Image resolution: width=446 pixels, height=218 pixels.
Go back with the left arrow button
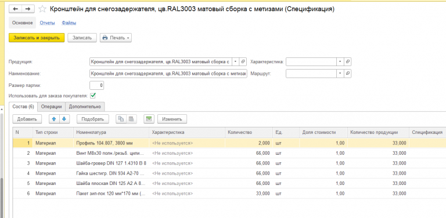coord(16,9)
